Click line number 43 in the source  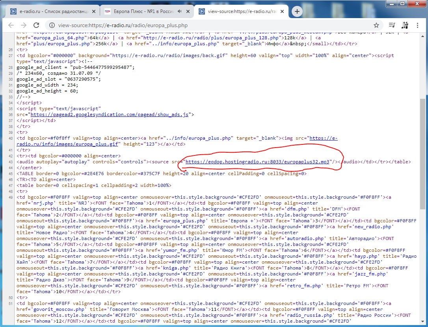click(x=10, y=162)
